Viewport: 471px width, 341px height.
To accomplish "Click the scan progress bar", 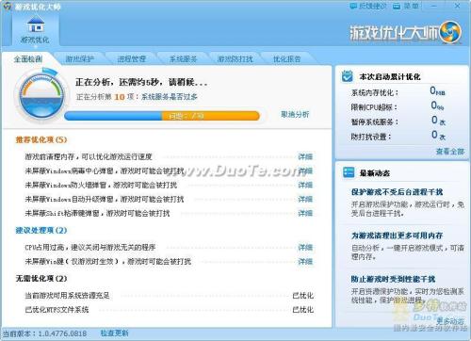I will [162, 116].
